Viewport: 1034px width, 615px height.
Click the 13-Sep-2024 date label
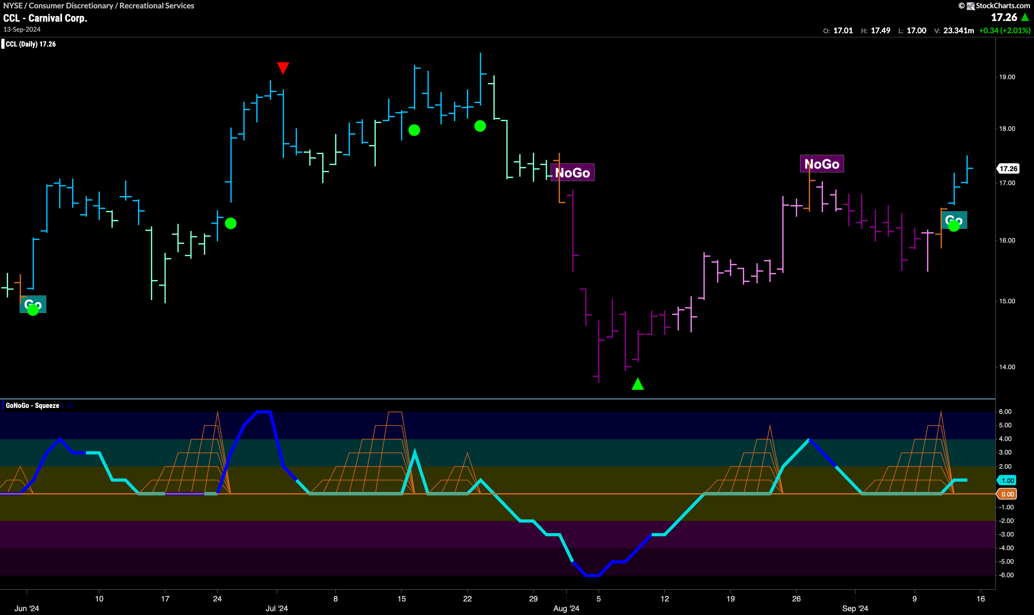tap(22, 29)
